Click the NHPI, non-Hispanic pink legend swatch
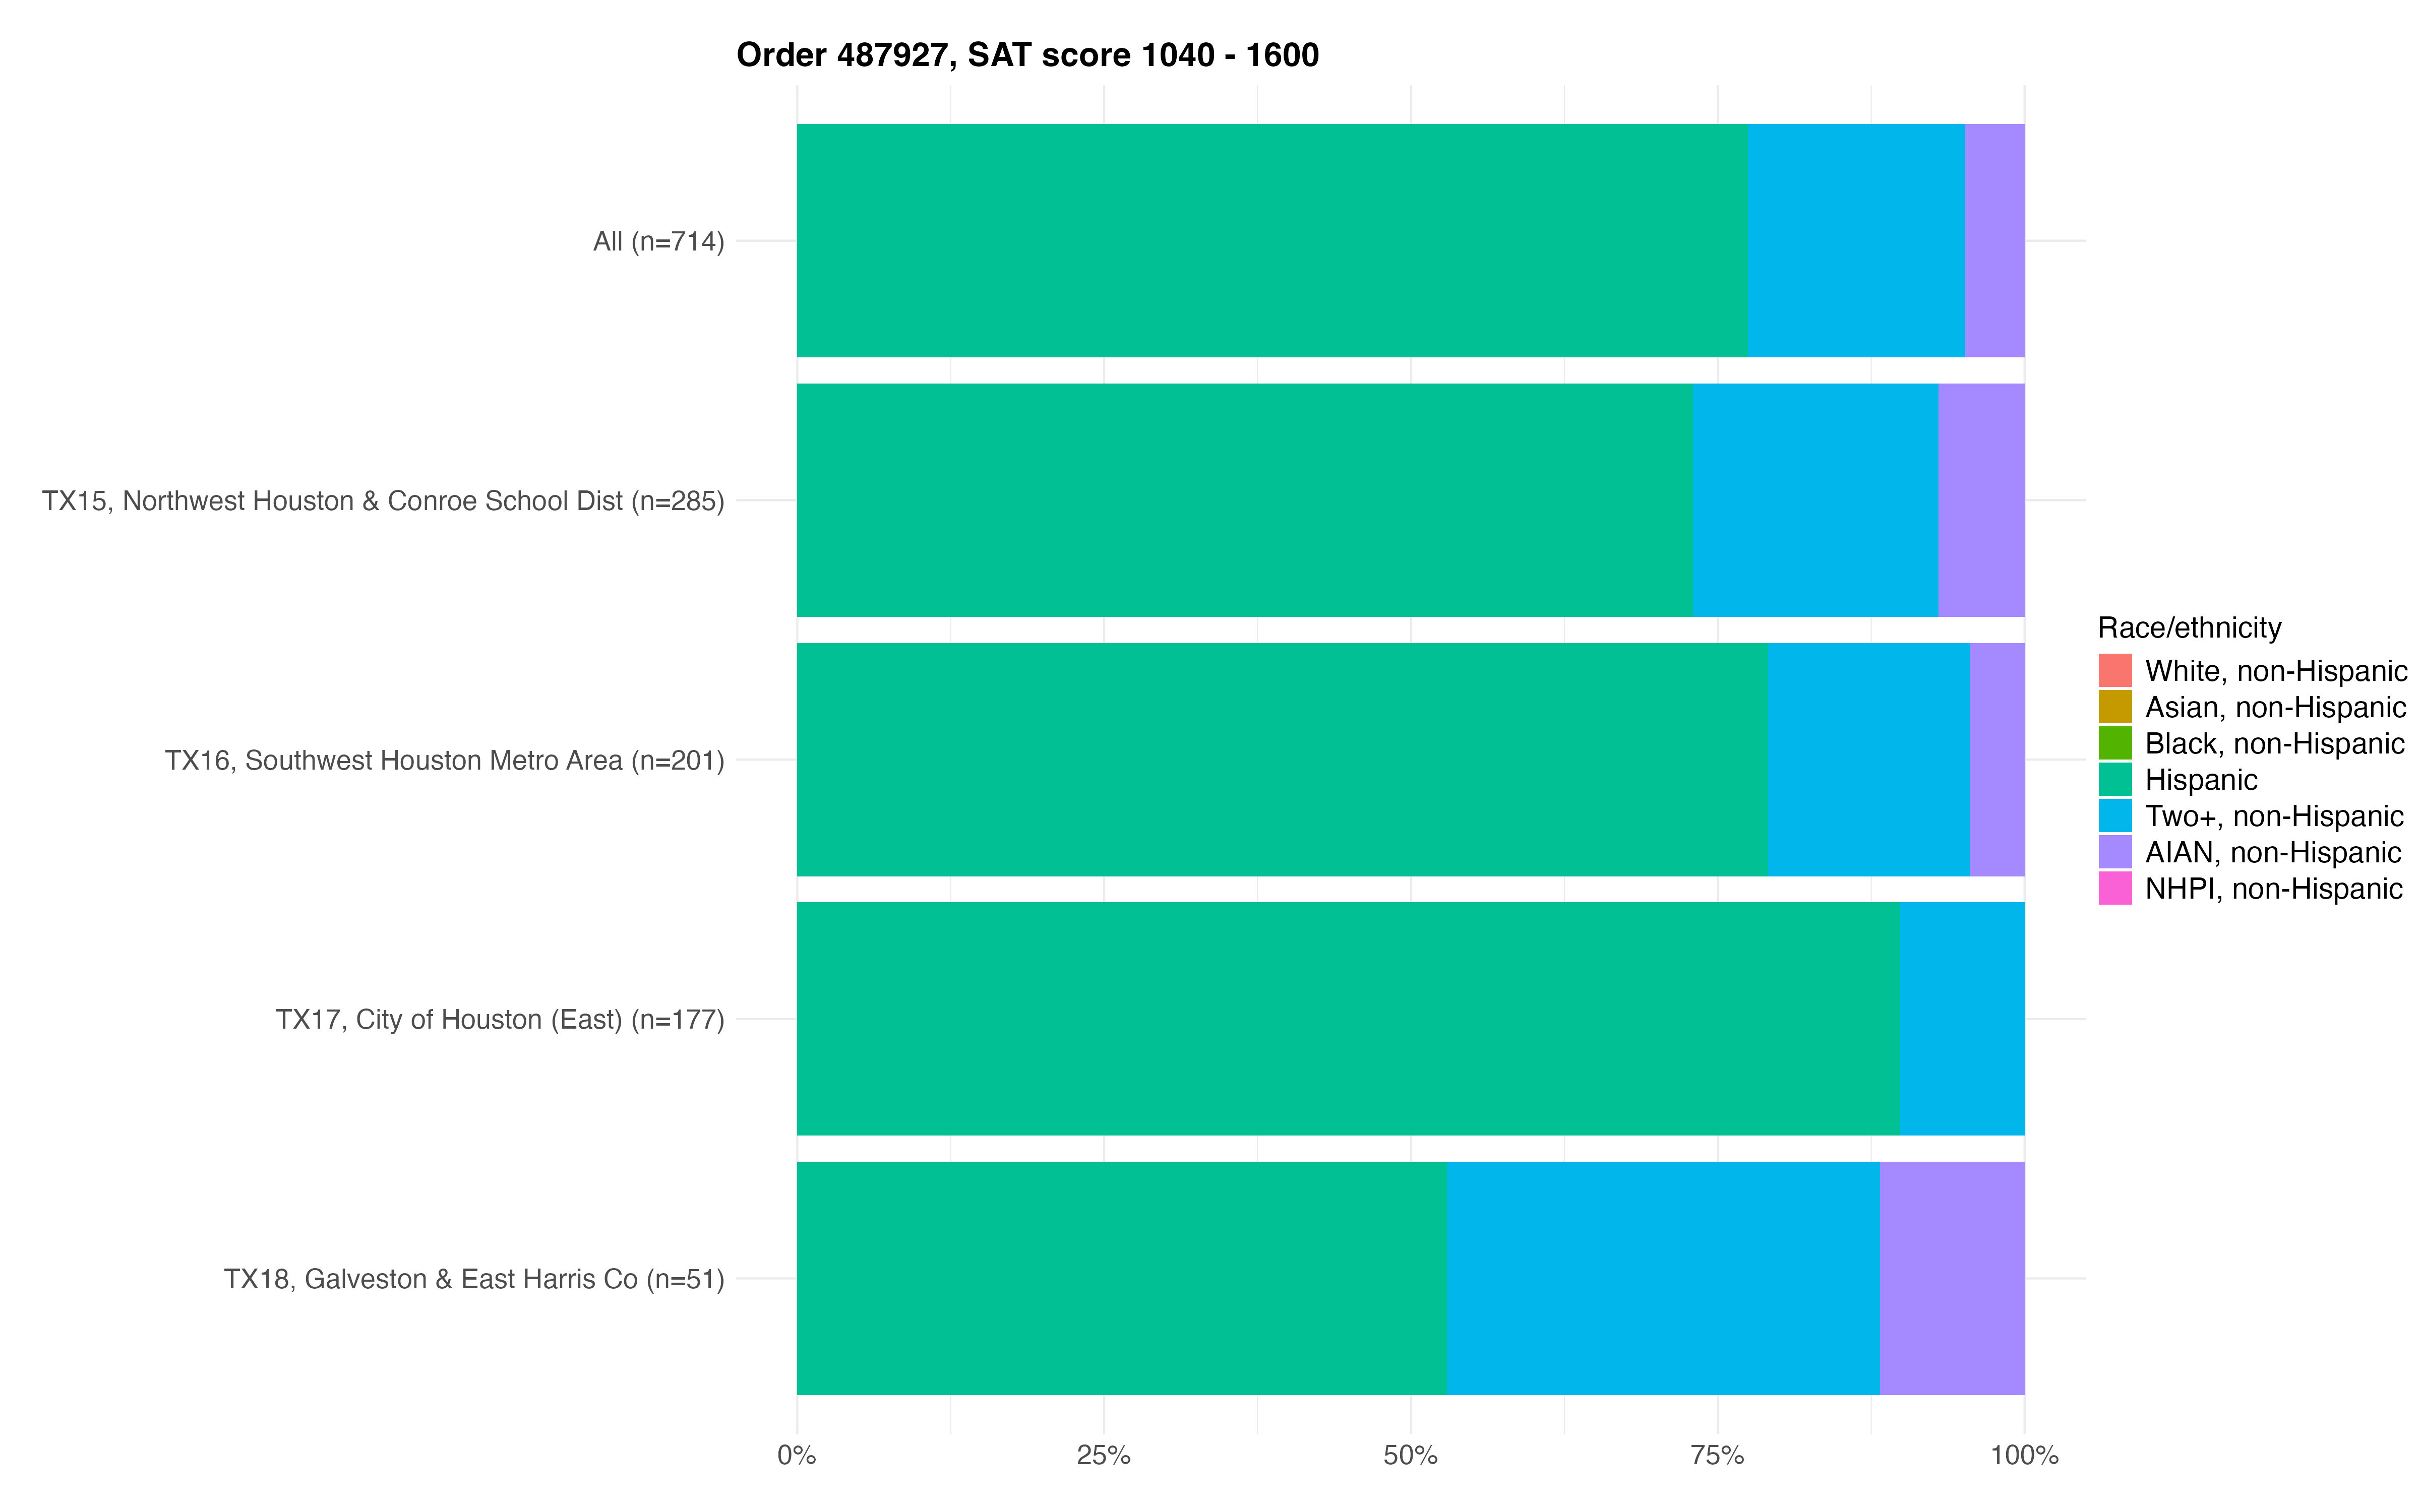 pyautogui.click(x=2115, y=888)
